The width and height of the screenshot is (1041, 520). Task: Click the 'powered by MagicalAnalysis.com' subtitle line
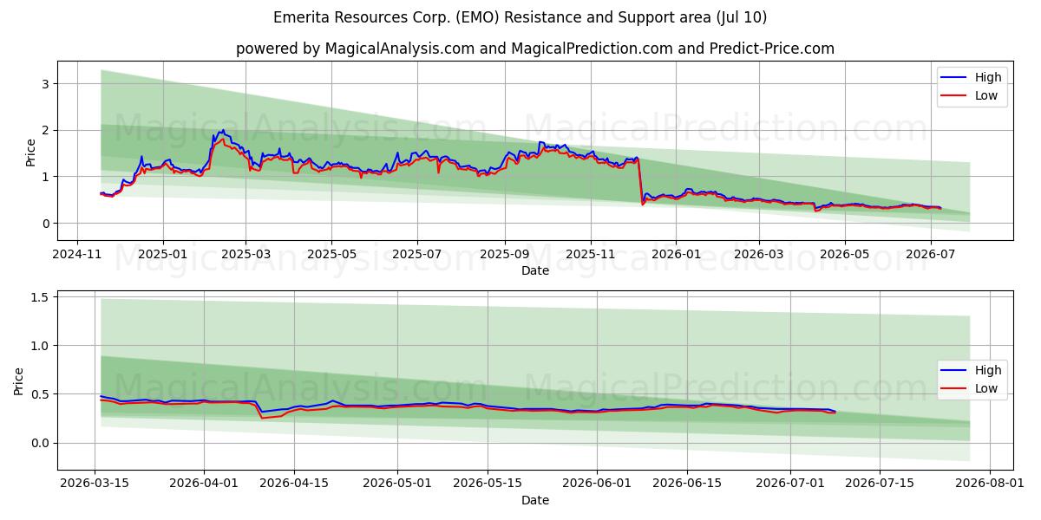[x=535, y=49]
